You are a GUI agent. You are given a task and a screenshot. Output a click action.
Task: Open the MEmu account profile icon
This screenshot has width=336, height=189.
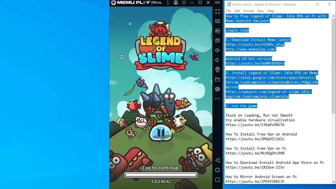click(x=176, y=3)
